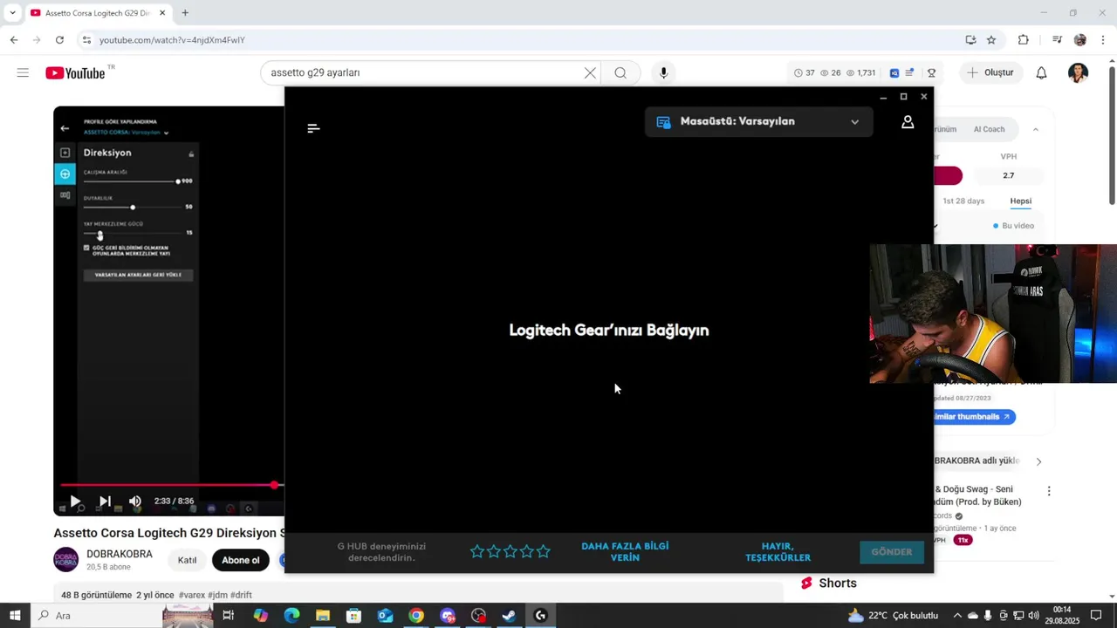Expand the playlist chevron next to DOBRAKOBRA

[1038, 461]
